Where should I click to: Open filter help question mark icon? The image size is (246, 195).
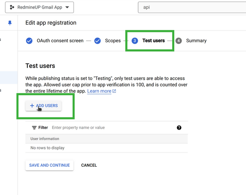(179, 128)
